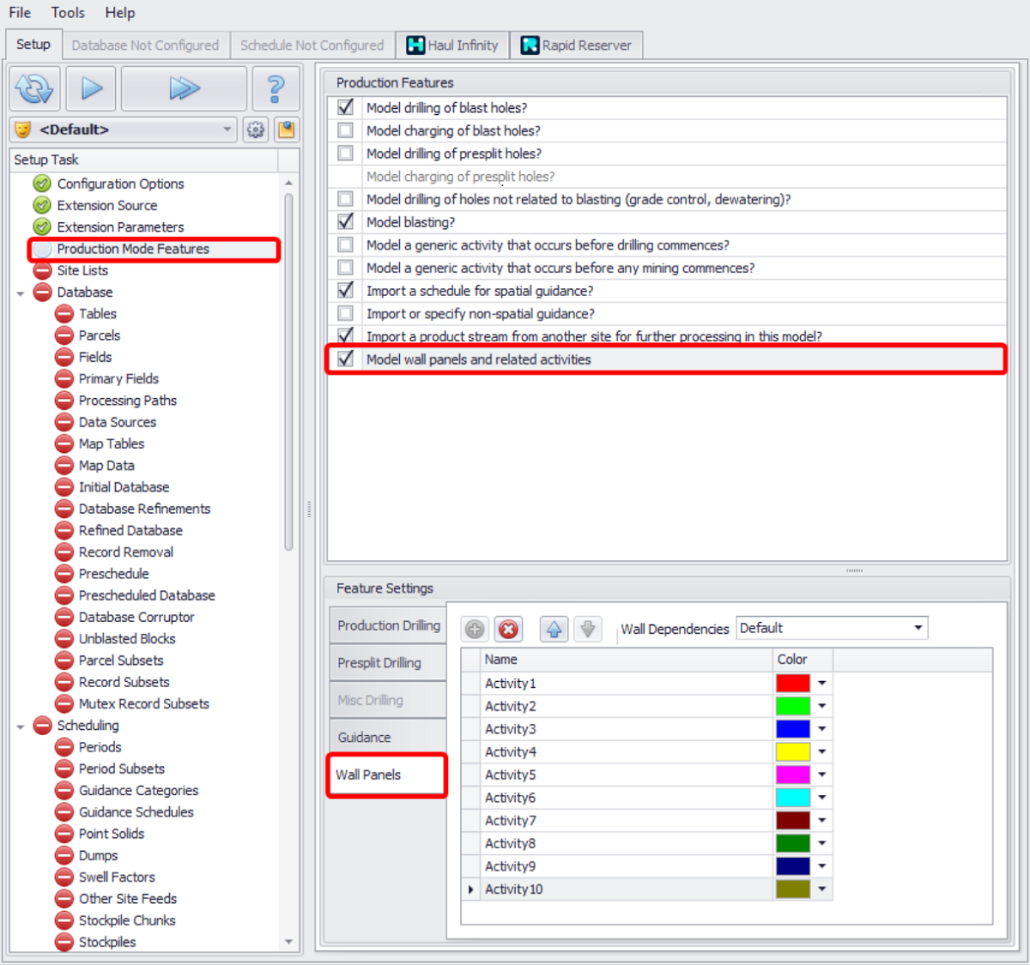The height and width of the screenshot is (965, 1030).
Task: Toggle Model wall panels and related activities
Action: click(345, 359)
